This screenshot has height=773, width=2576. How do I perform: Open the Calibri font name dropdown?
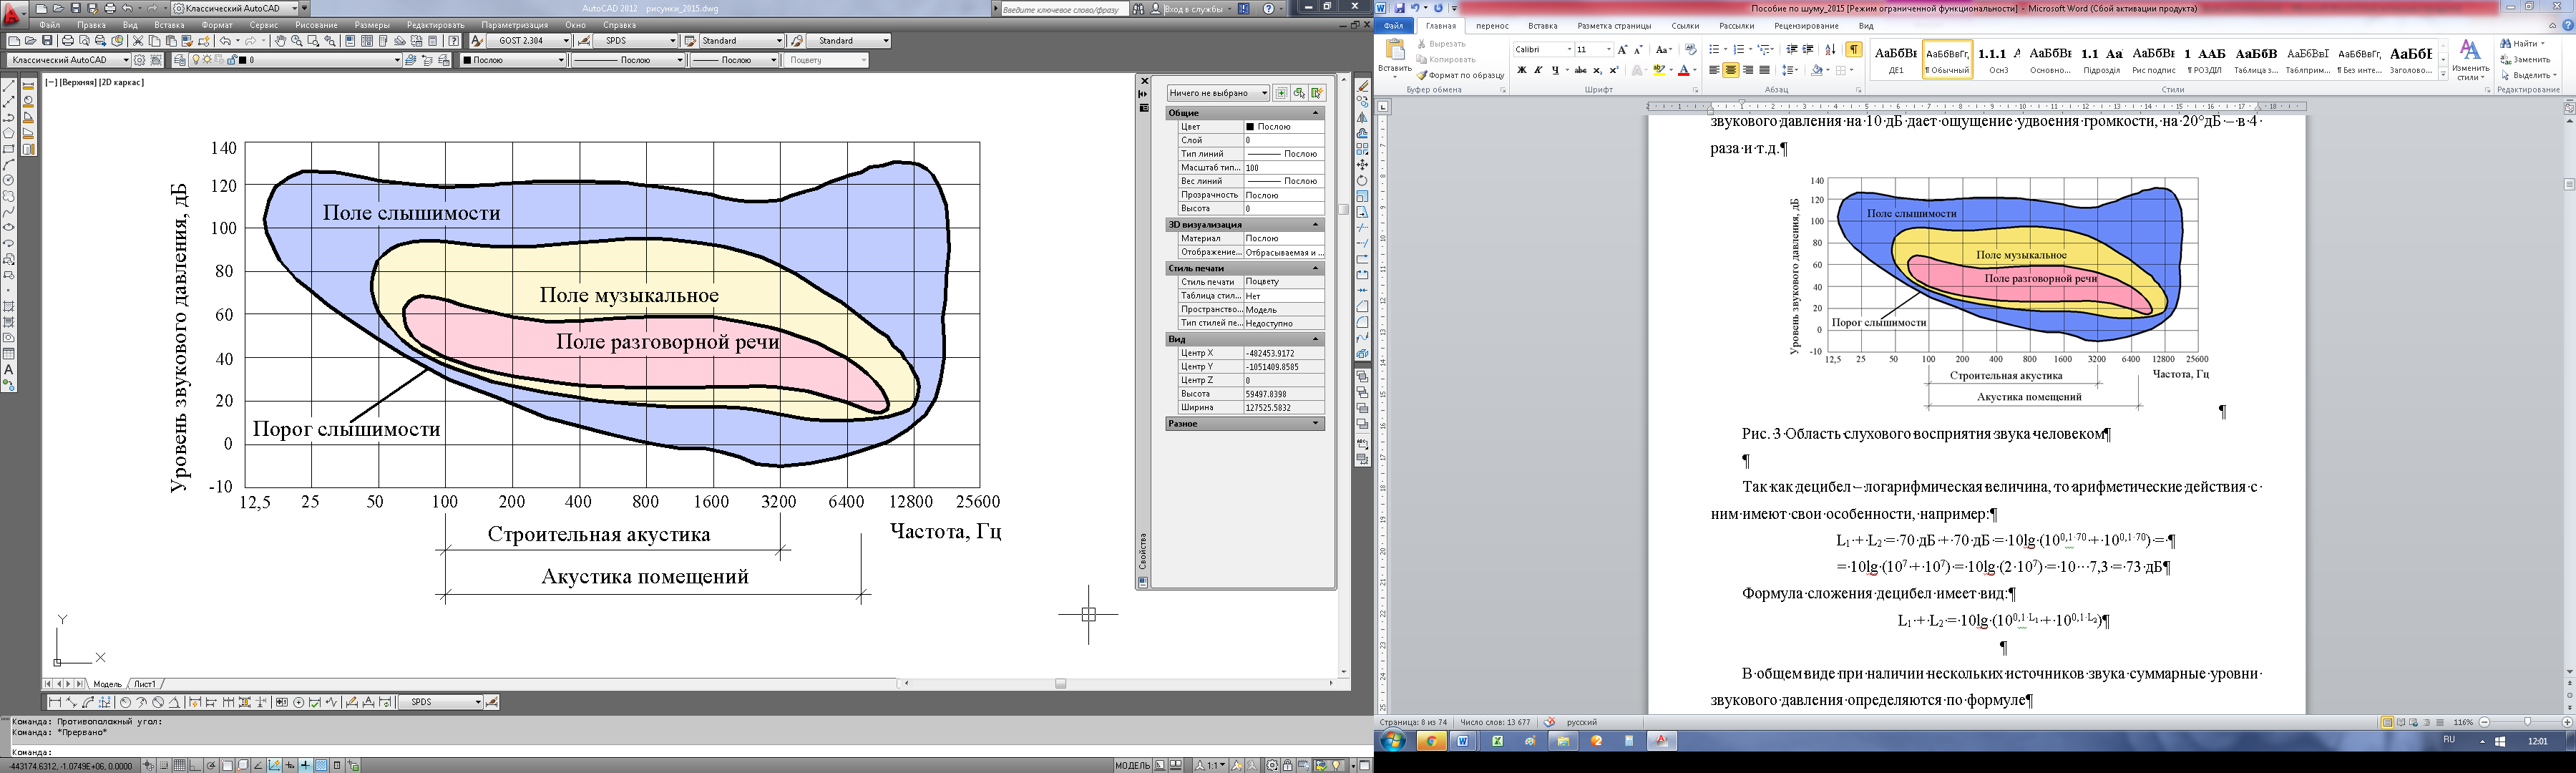coord(1569,49)
